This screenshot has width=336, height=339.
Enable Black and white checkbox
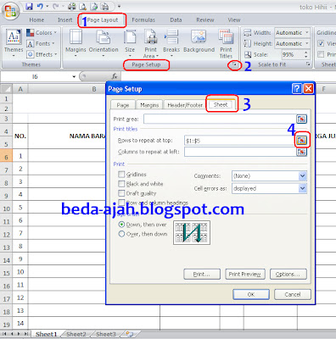click(121, 184)
